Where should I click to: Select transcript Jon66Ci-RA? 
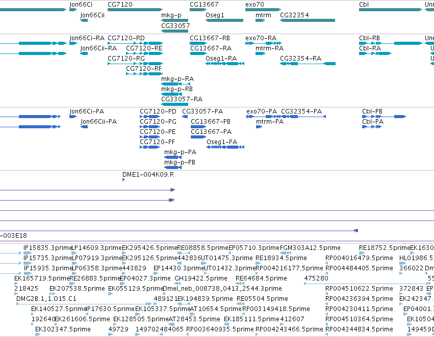87,38
